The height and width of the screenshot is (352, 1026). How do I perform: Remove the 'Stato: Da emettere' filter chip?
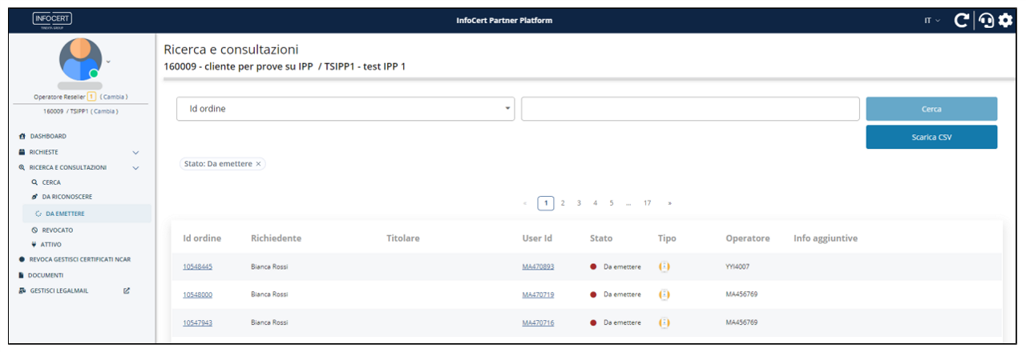click(x=258, y=164)
